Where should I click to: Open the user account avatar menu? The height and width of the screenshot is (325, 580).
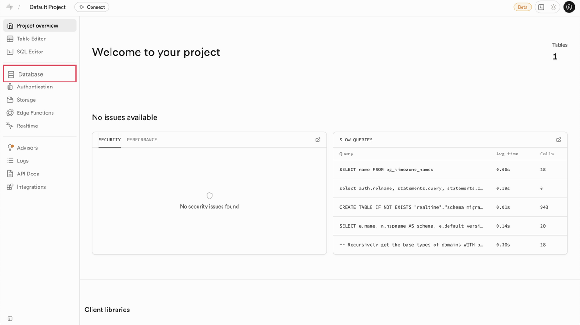[x=569, y=7]
